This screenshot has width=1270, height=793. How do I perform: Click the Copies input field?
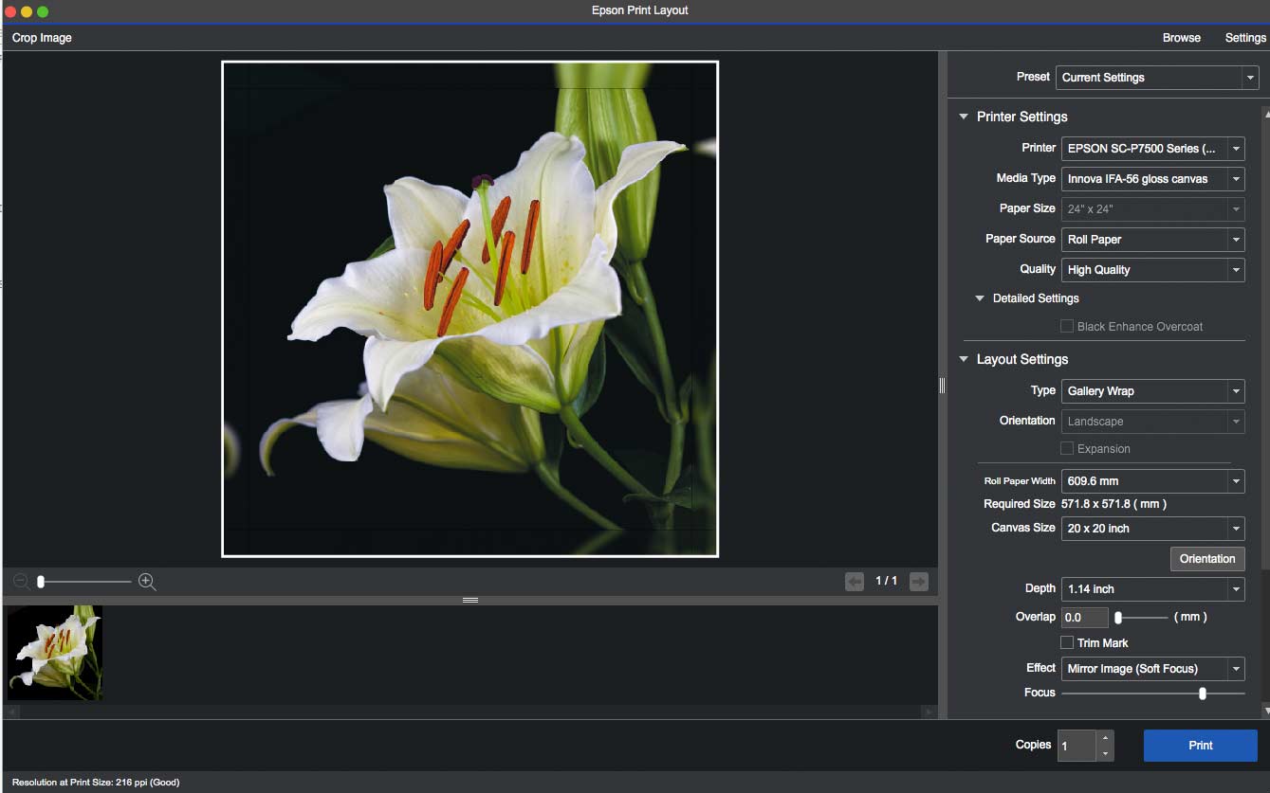point(1077,746)
